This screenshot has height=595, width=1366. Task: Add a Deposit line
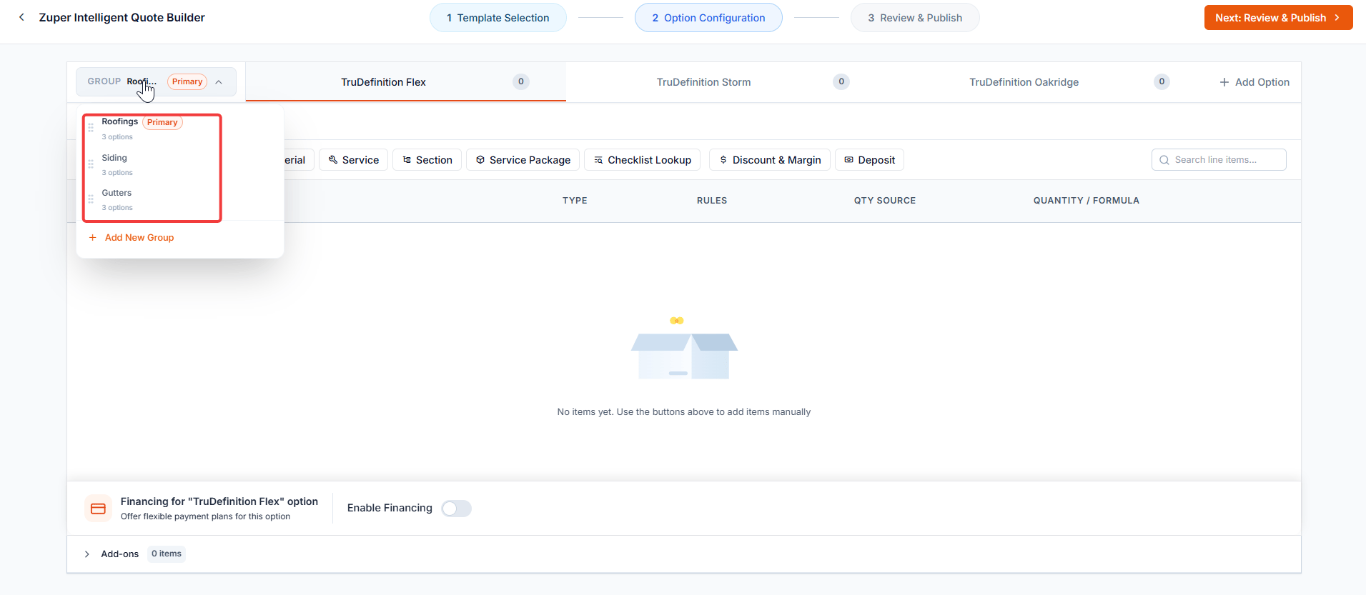(x=869, y=160)
